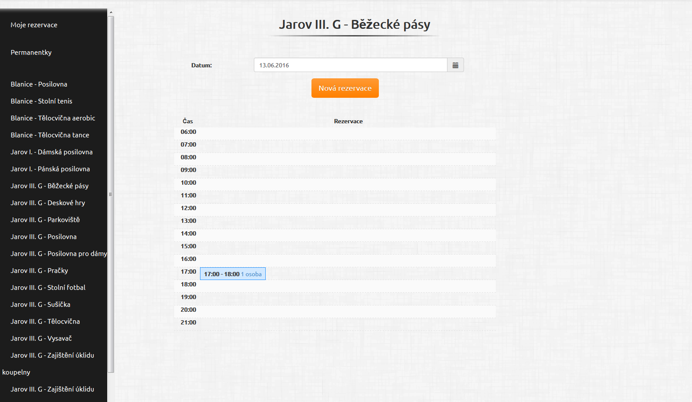Click the 15:00 time row label
The width and height of the screenshot is (692, 402).
[x=189, y=246]
